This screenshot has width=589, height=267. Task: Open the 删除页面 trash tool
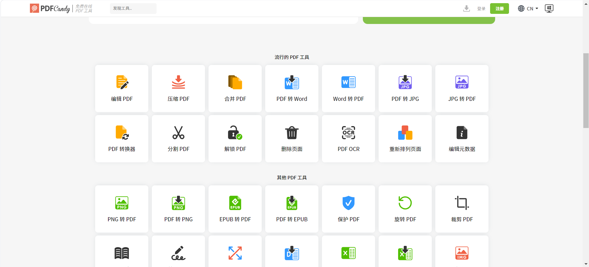click(292, 139)
